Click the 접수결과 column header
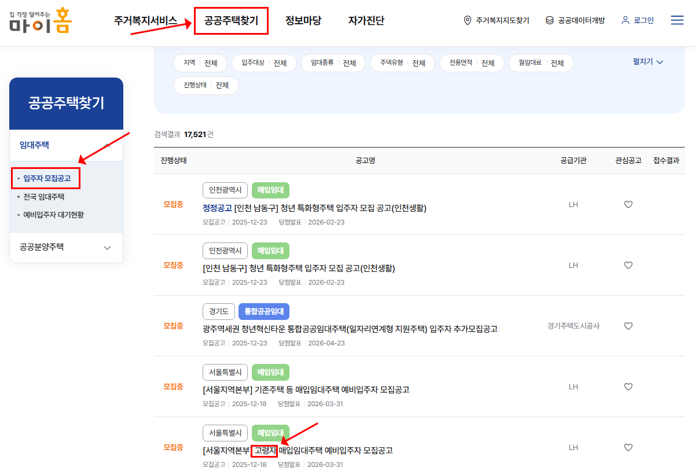697x475 pixels. [666, 160]
